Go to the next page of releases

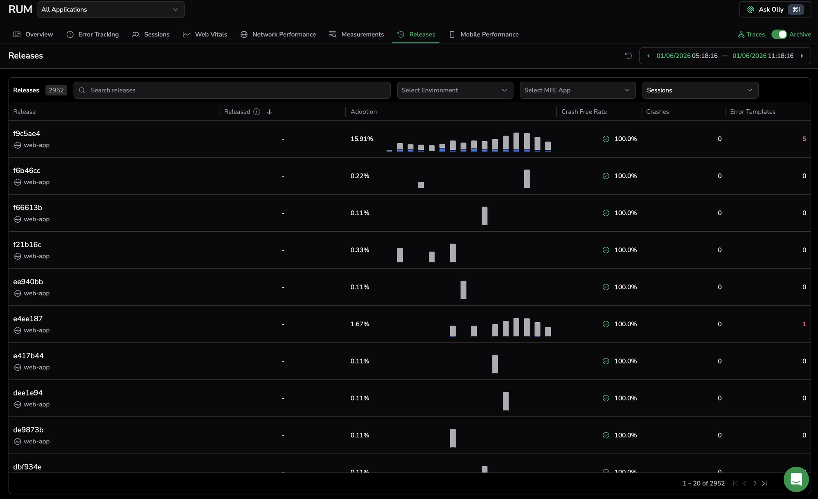click(755, 483)
